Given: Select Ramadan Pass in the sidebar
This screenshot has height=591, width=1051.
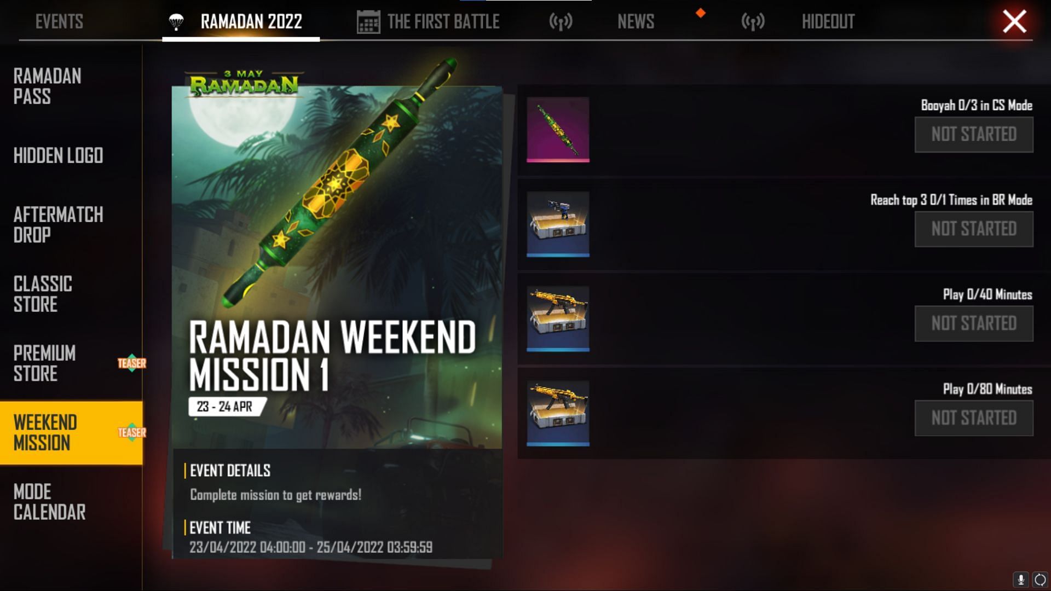Looking at the screenshot, I should [x=48, y=86].
